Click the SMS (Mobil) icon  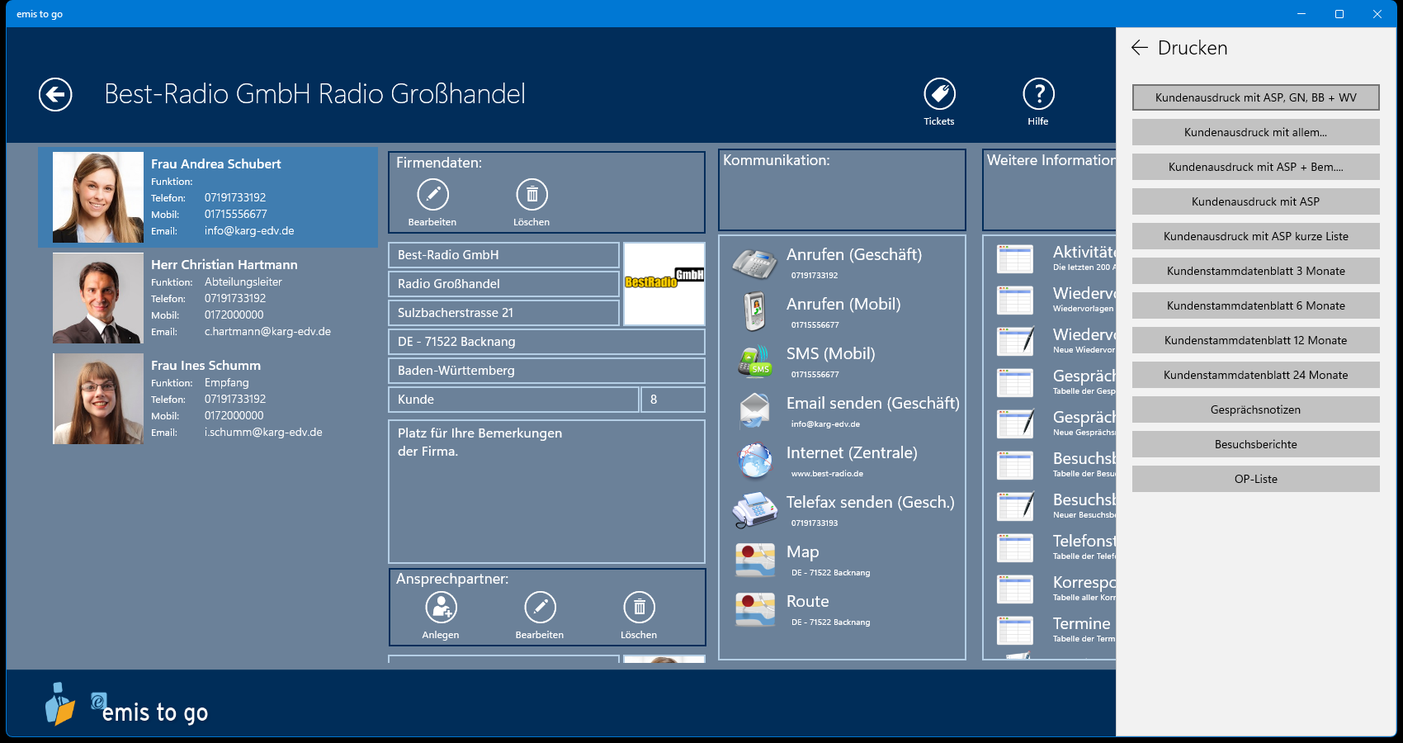pyautogui.click(x=754, y=362)
